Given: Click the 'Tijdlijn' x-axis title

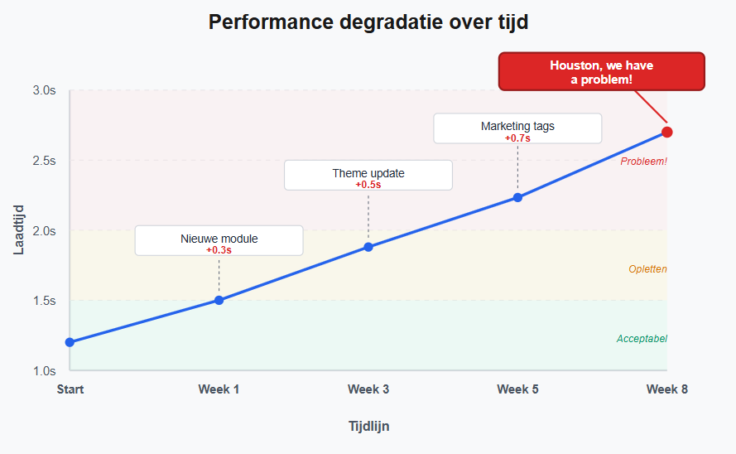Looking at the screenshot, I should 368,427.
